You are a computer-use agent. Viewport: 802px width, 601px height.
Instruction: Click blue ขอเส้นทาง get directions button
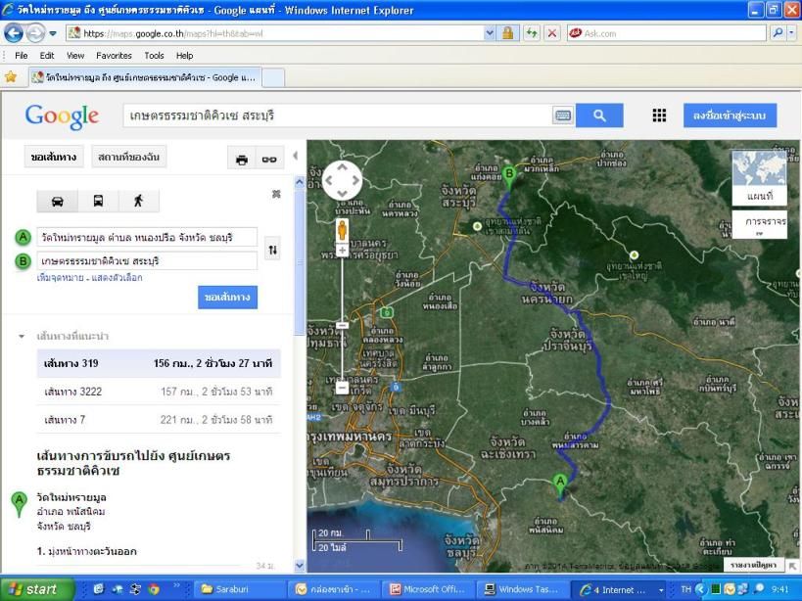click(x=227, y=297)
